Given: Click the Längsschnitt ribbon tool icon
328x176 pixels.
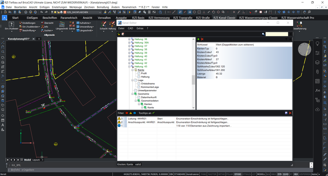Looking at the screenshot, I should (x=62, y=24).
